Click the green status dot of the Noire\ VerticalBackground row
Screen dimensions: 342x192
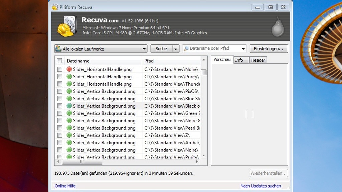(x=69, y=150)
